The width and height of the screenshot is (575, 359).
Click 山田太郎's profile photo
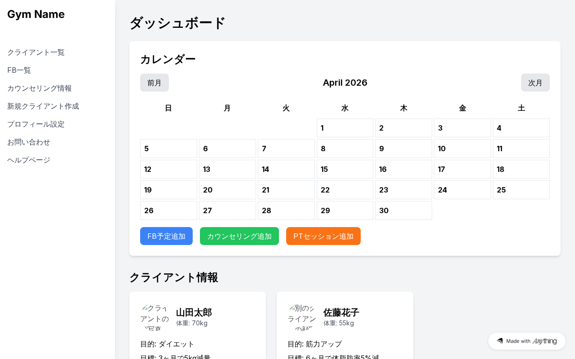[155, 317]
